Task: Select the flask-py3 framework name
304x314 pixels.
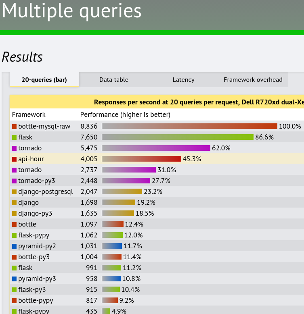Action: click(x=32, y=289)
